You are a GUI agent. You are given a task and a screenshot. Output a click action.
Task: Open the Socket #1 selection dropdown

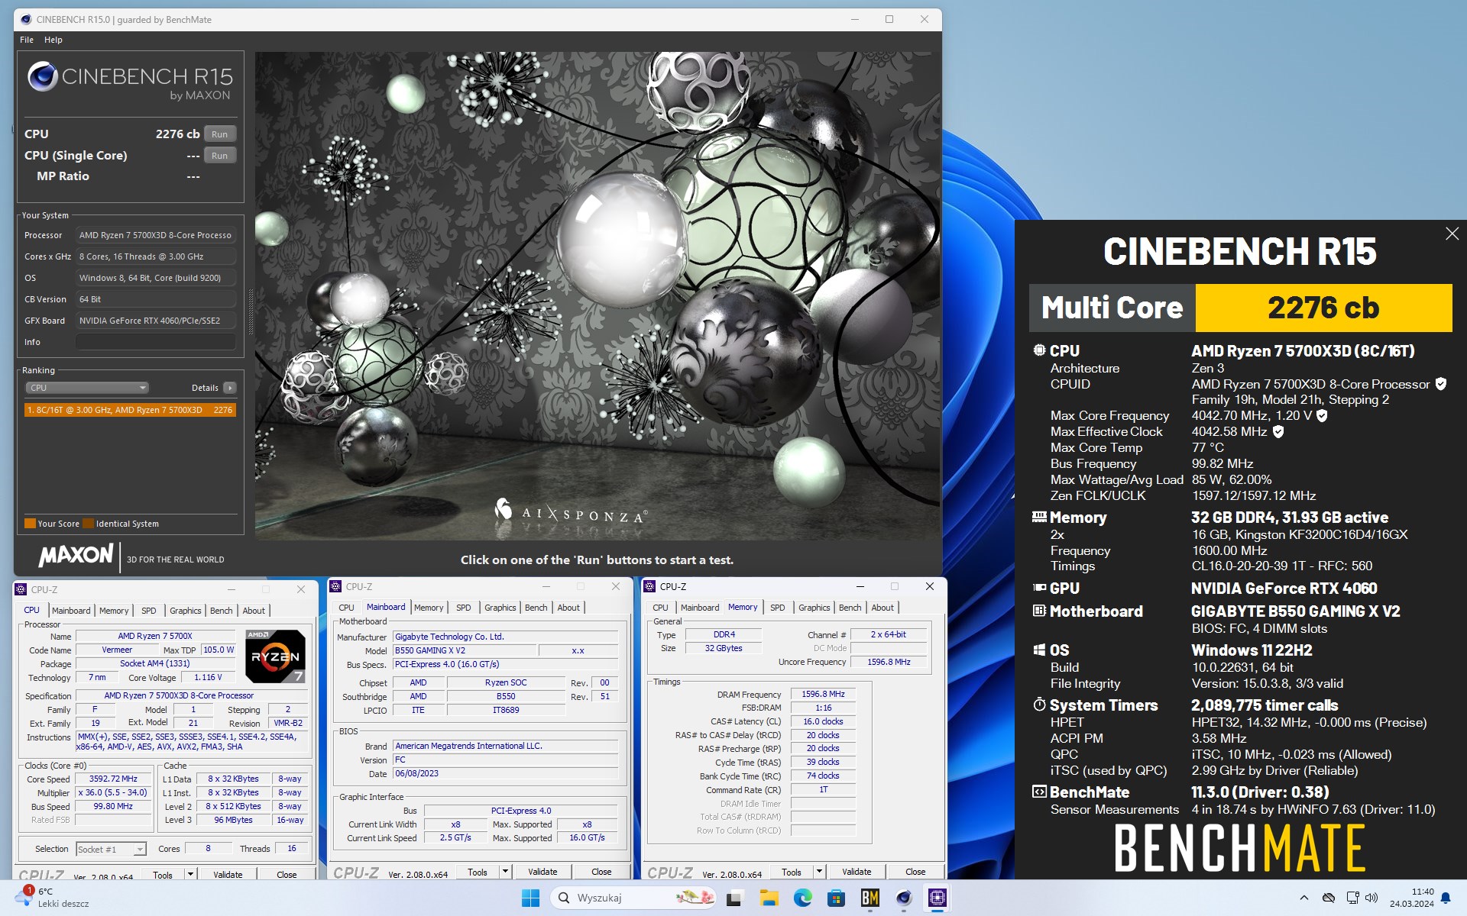click(111, 849)
